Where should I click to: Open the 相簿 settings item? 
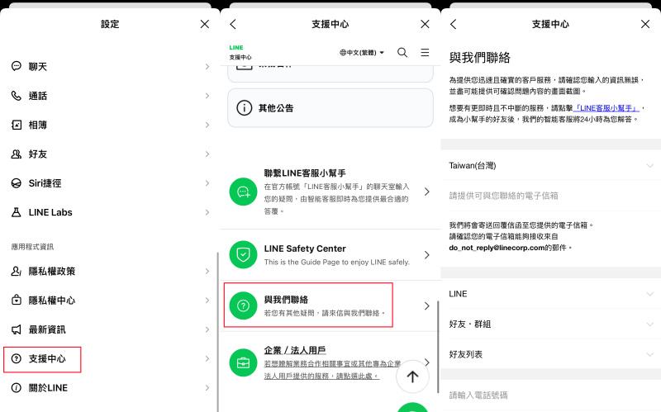[x=110, y=125]
